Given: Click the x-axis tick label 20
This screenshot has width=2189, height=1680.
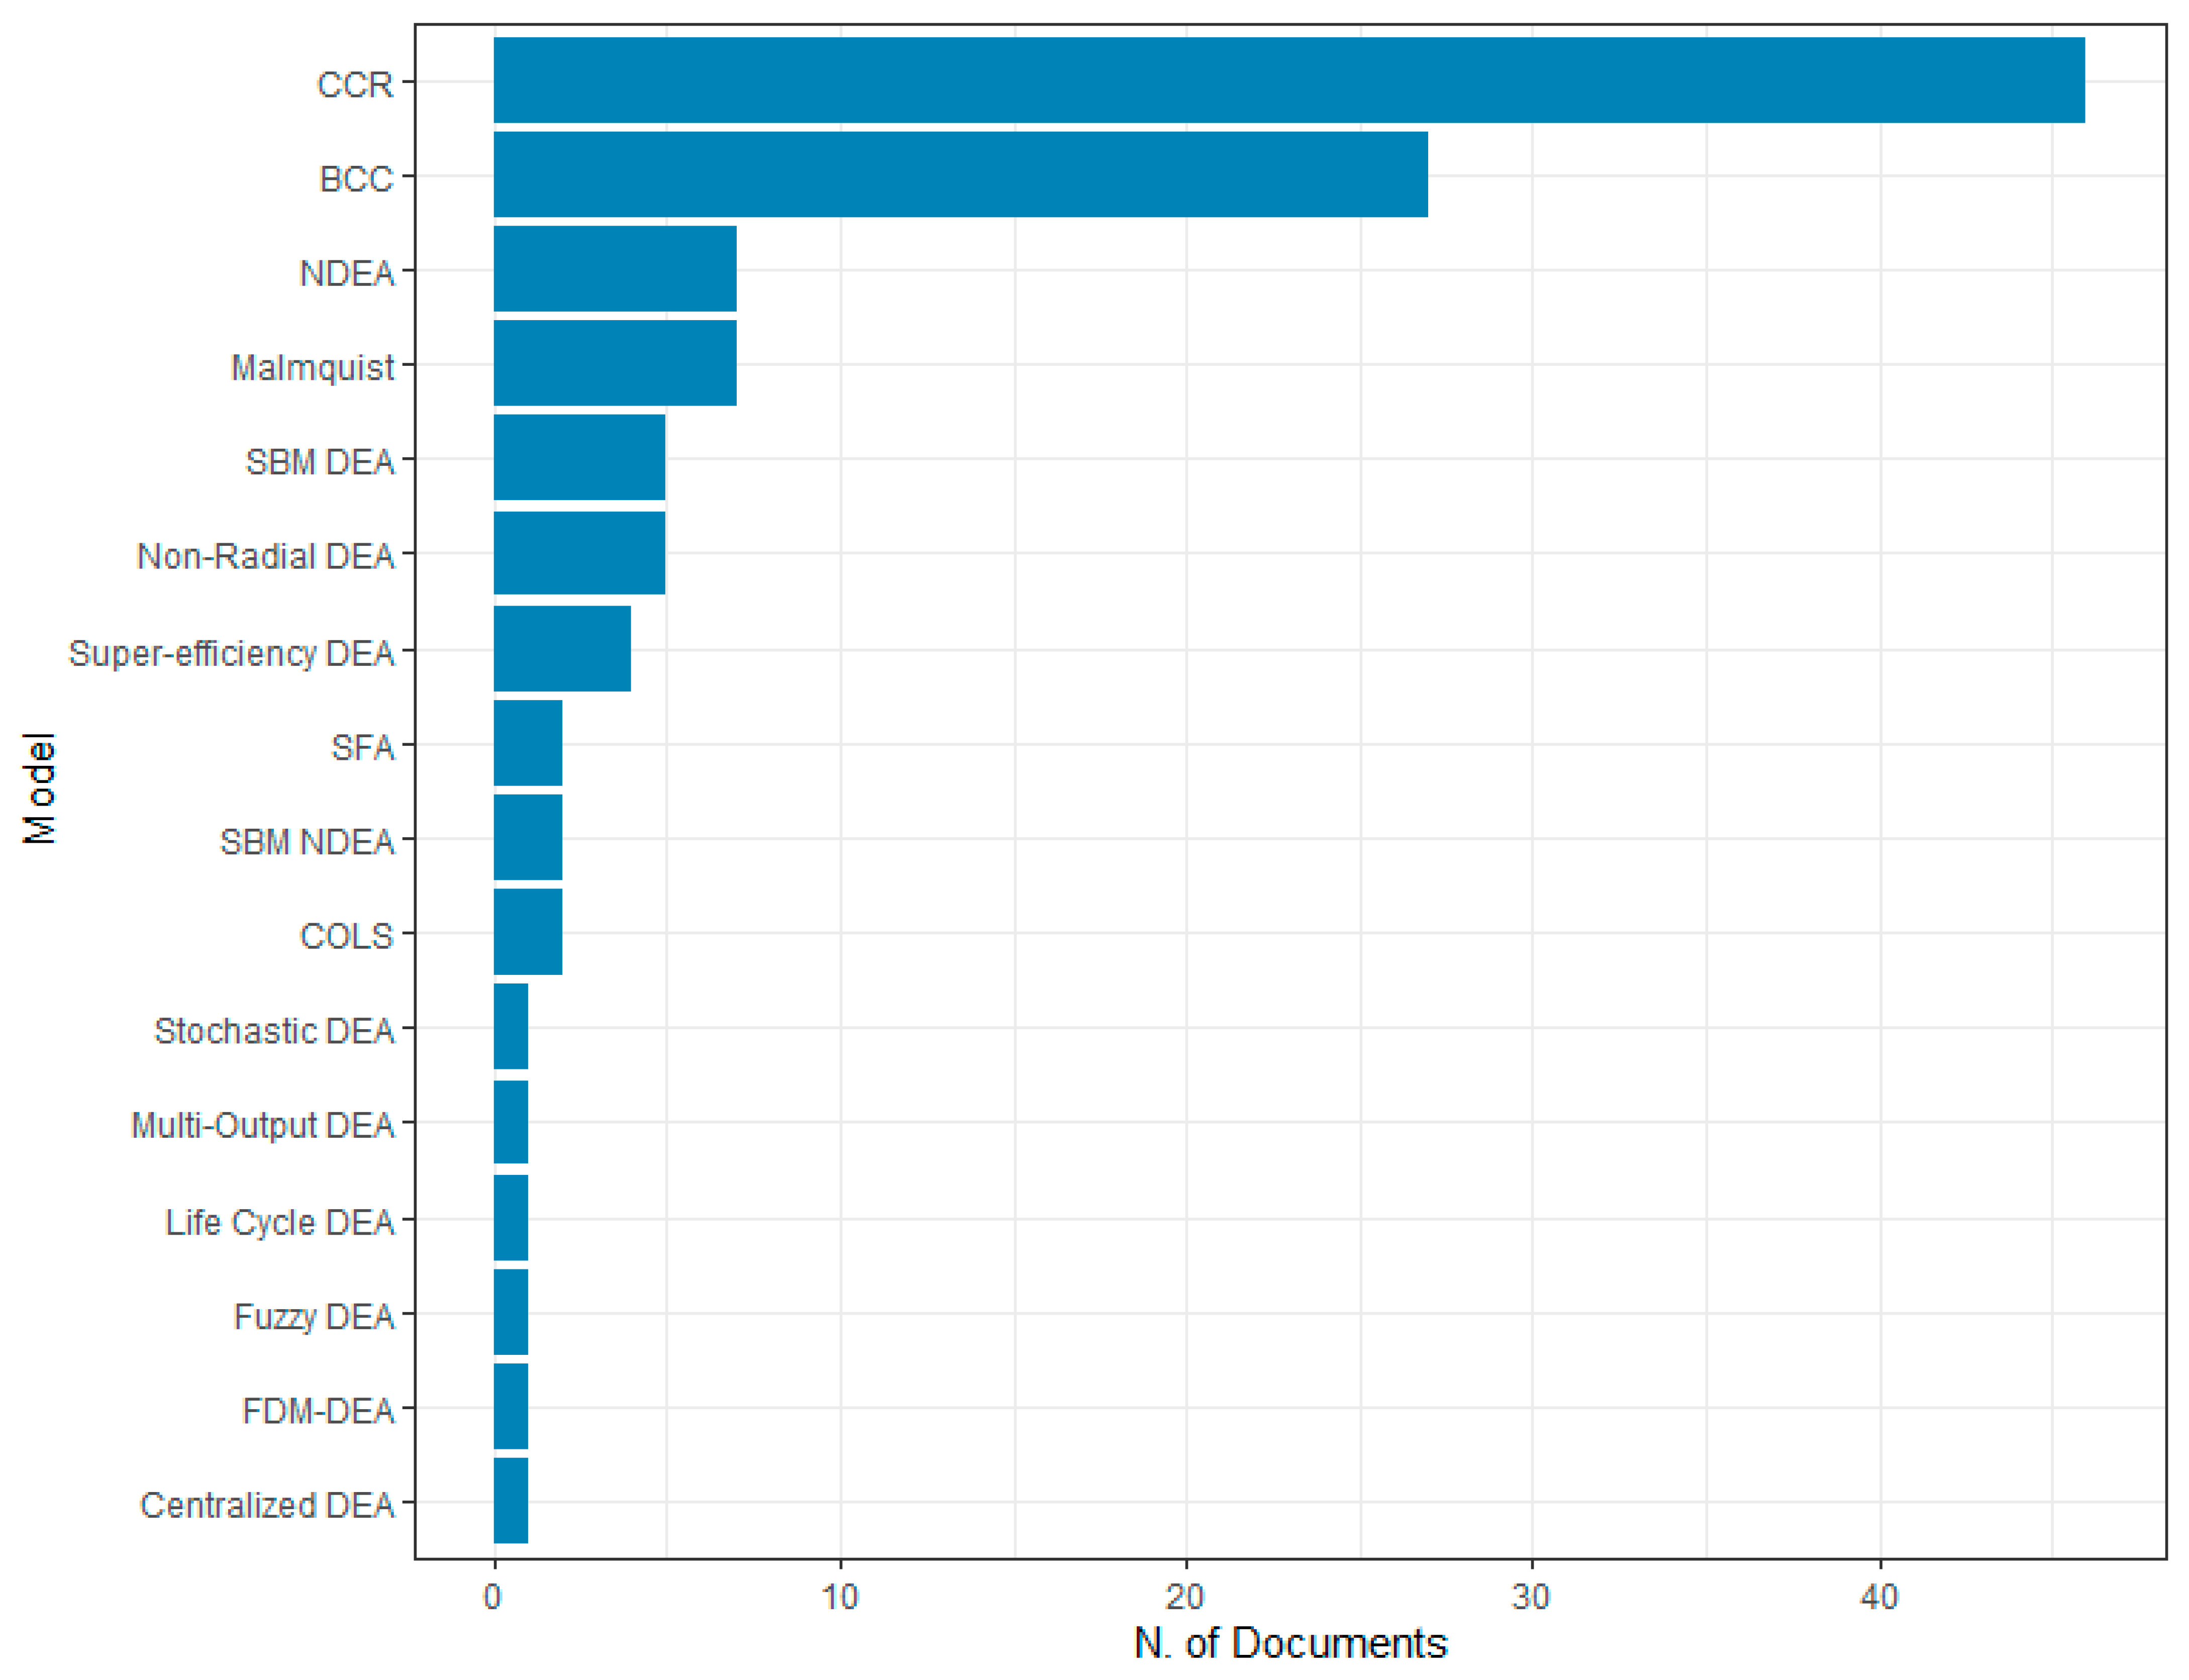Looking at the screenshot, I should (1185, 1597).
